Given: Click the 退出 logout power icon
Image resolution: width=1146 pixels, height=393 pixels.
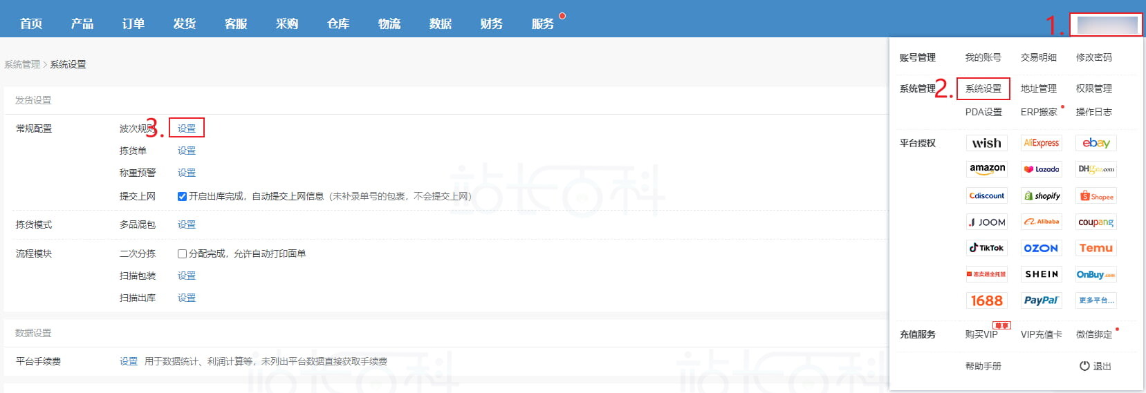Looking at the screenshot, I should click(x=1084, y=366).
